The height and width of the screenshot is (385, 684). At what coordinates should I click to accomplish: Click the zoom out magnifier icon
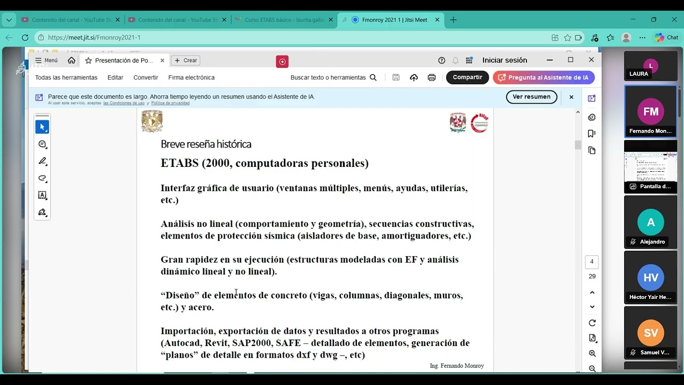pos(592,368)
